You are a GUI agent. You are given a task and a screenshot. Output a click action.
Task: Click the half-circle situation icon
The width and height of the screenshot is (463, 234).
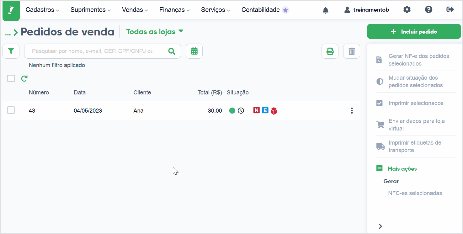[x=380, y=82]
